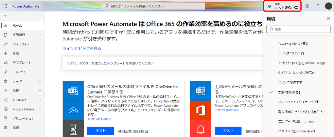Click the plus icon beside 作成
Screen dimensions: 334x137
point(6,53)
